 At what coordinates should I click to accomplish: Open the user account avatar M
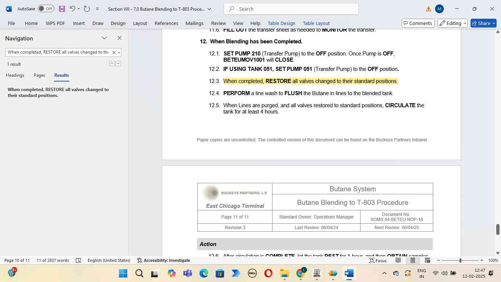point(439,9)
